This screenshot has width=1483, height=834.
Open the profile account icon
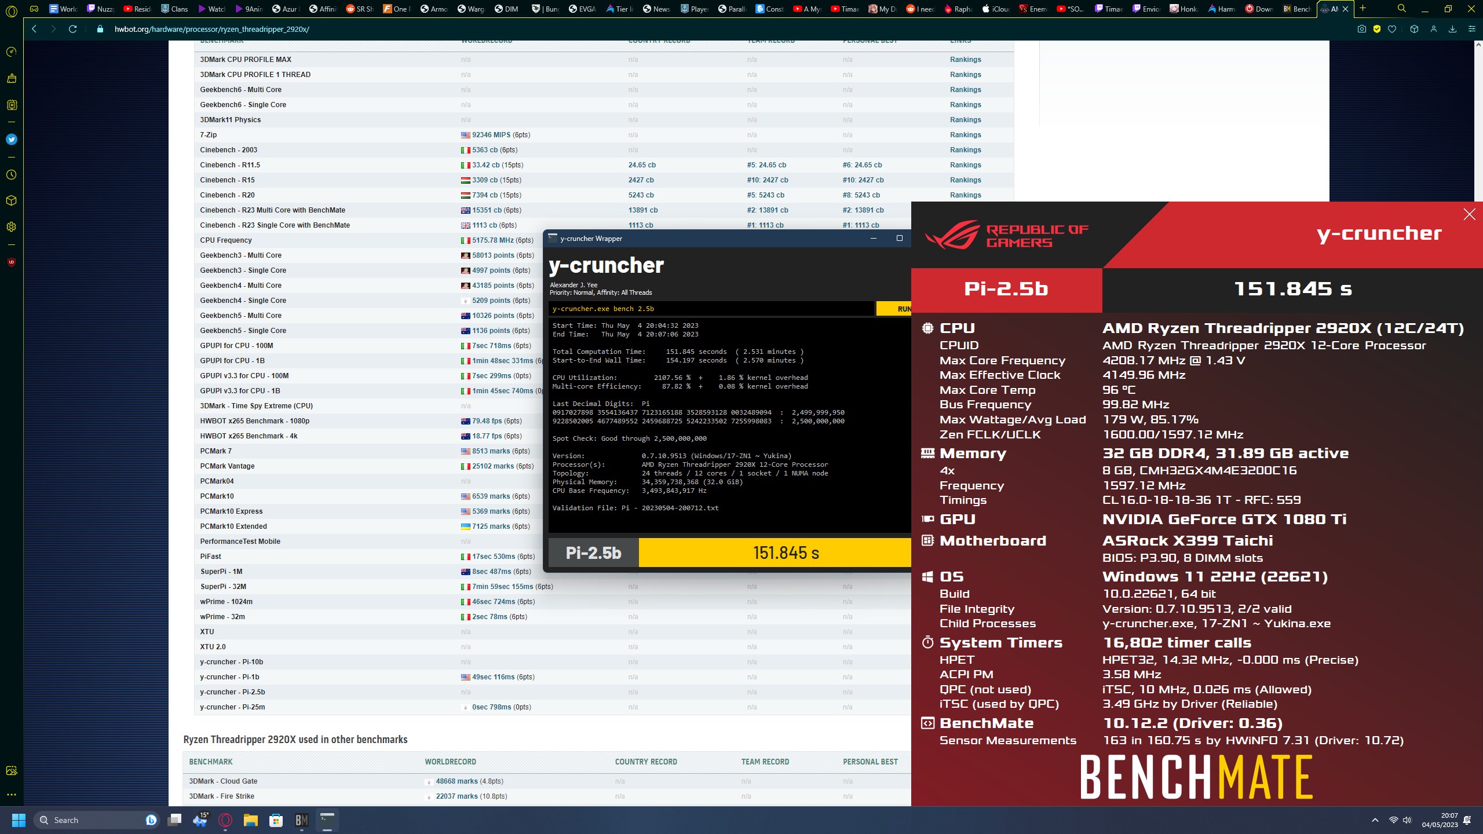[1434, 29]
